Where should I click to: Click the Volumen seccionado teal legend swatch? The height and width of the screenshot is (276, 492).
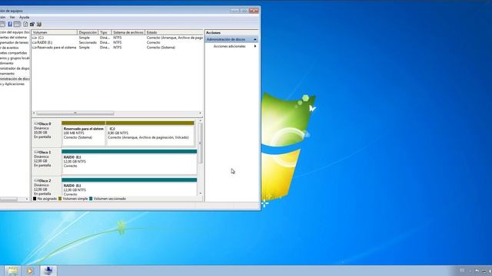click(91, 199)
